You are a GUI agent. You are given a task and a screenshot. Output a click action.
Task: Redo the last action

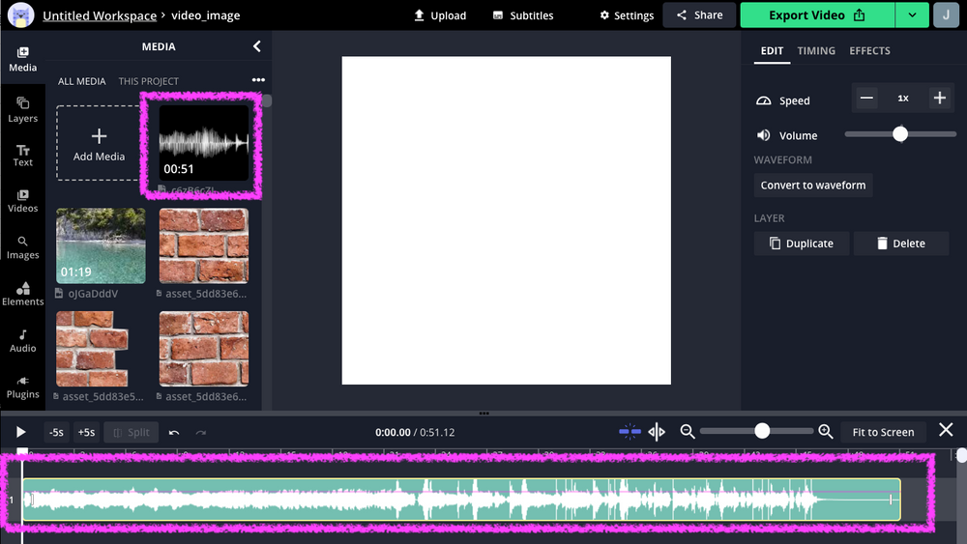coord(201,433)
